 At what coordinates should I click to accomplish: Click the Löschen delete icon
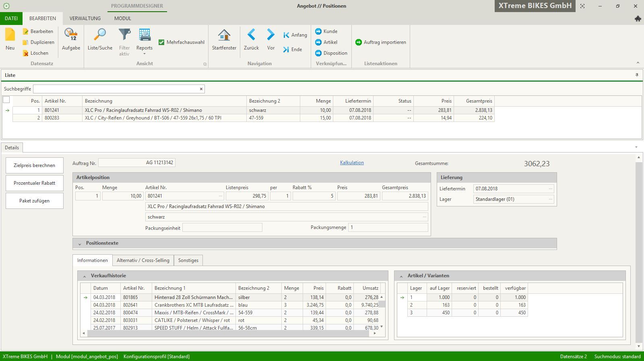click(x=26, y=53)
